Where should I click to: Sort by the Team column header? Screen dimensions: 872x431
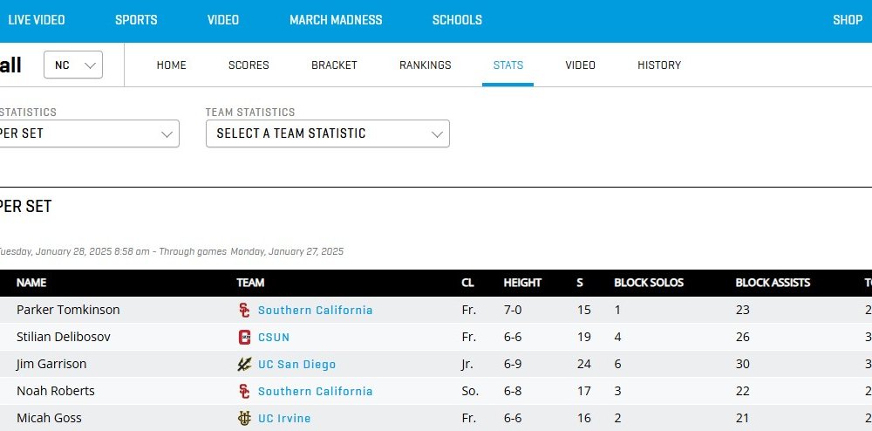[x=250, y=283]
